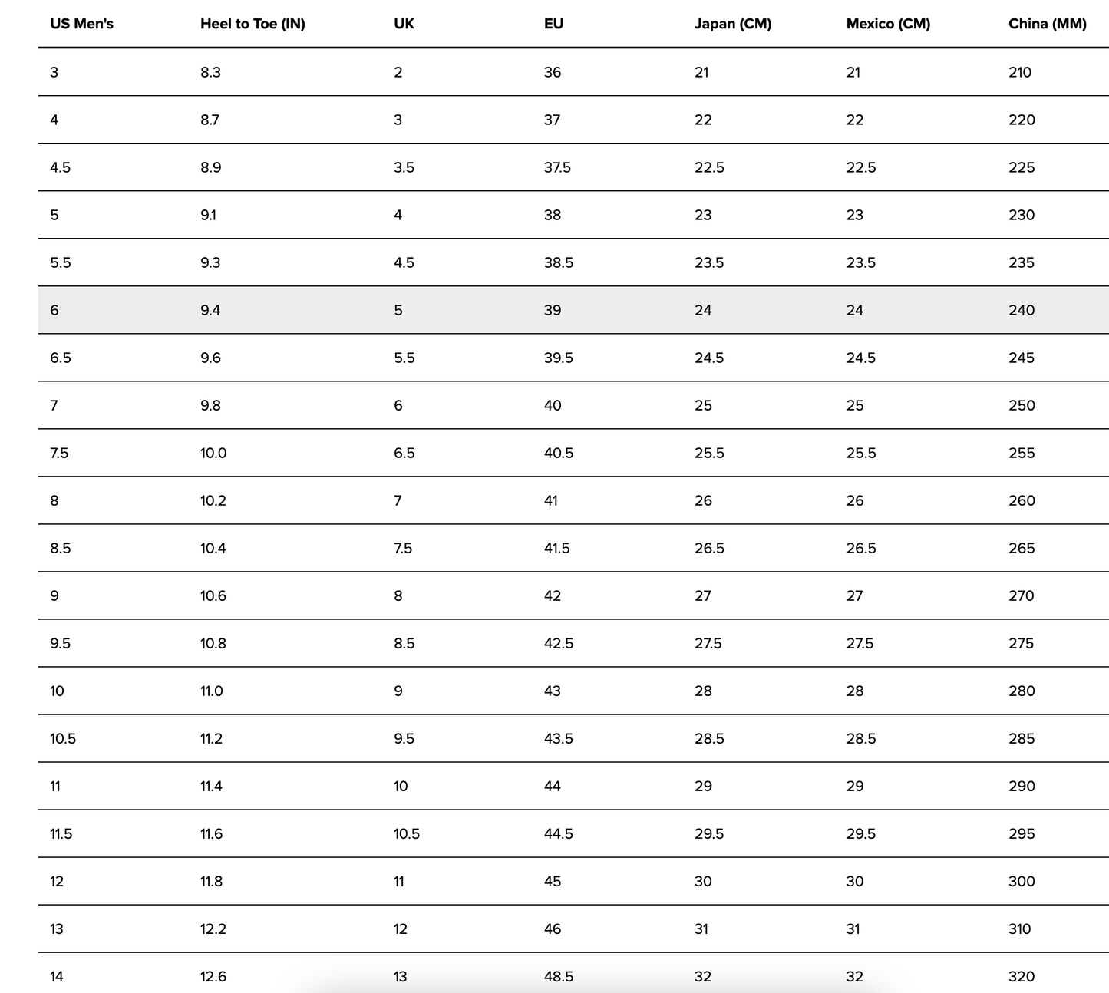Viewport: 1109px width, 993px height.
Task: Click Japan size 29.5 cell
Action: point(709,833)
